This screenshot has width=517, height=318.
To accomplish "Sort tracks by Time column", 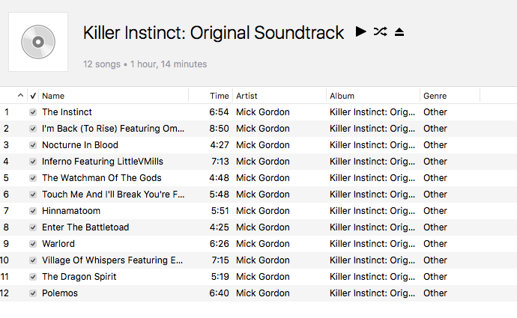I will [x=220, y=96].
